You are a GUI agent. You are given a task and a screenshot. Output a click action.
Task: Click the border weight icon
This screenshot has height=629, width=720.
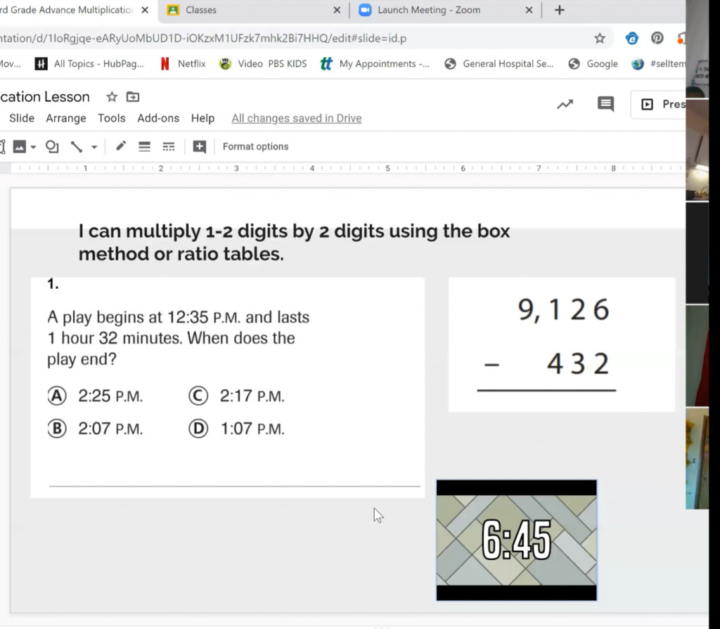pyautogui.click(x=145, y=146)
